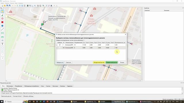Close the system selection dialog
184x103 pixels.
[x=125, y=35]
